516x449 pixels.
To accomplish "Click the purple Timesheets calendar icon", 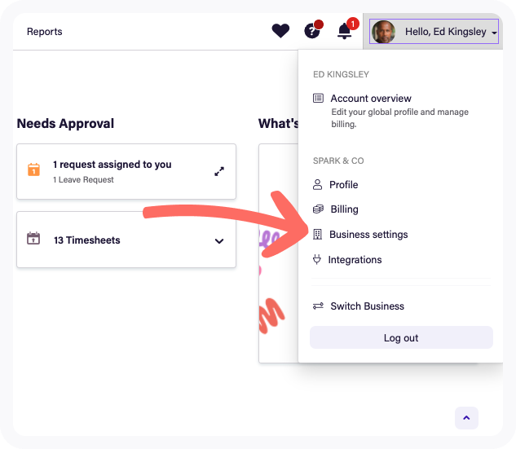I will (x=33, y=240).
